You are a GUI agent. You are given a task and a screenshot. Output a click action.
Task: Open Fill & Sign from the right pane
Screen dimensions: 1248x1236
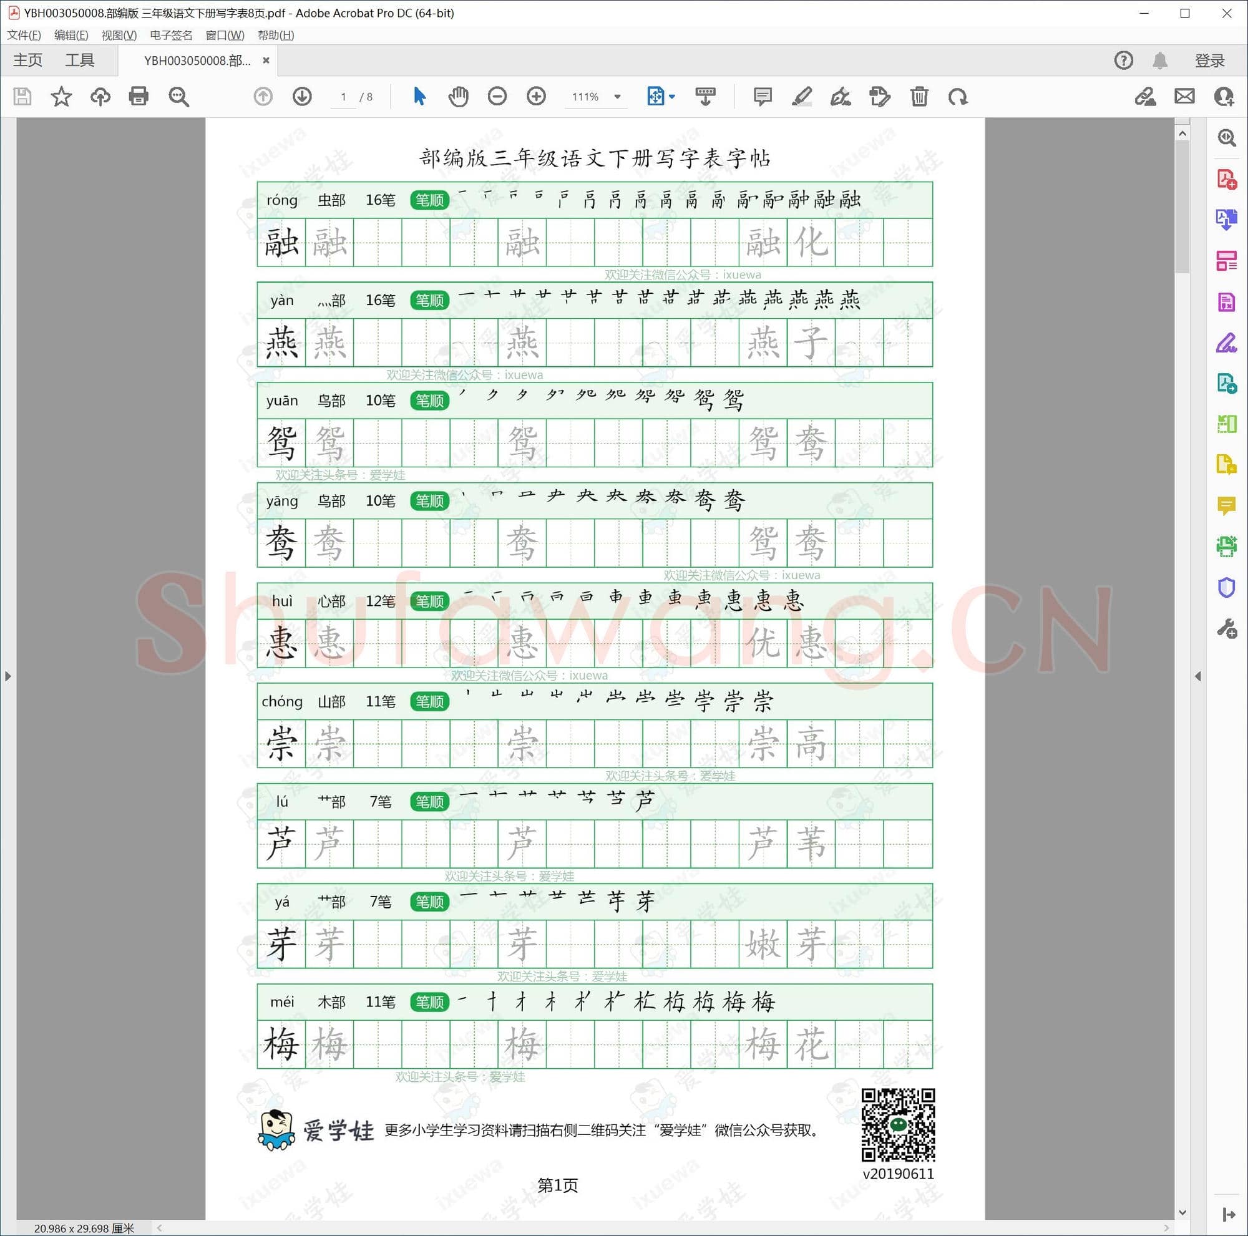[1226, 344]
